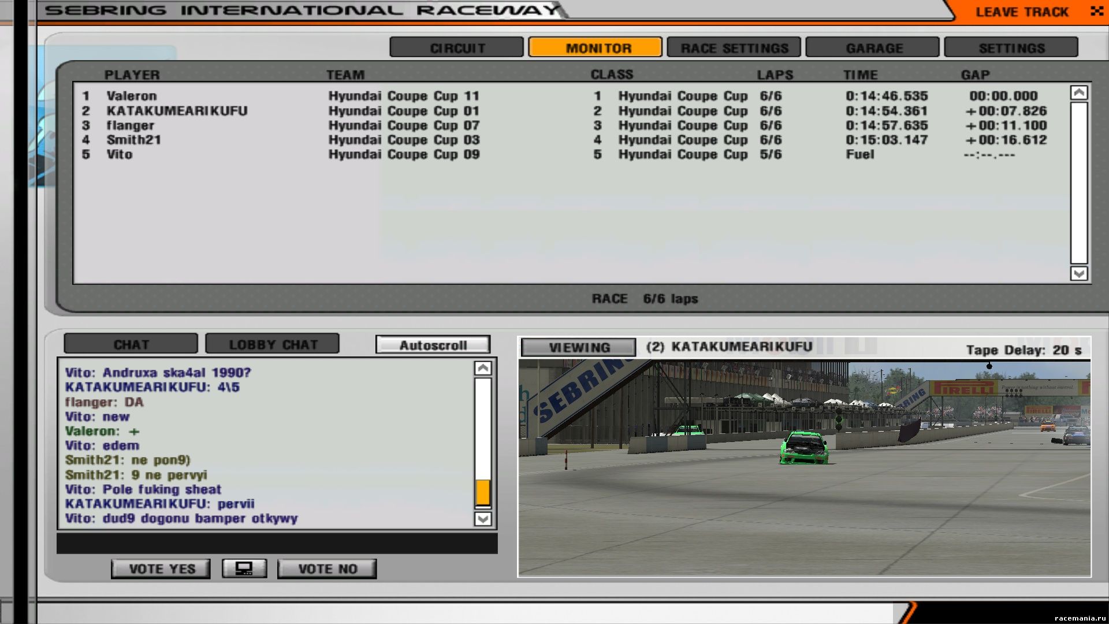The width and height of the screenshot is (1109, 624).
Task: Click team Hyundai Coupe Cup 07
Action: tap(404, 125)
